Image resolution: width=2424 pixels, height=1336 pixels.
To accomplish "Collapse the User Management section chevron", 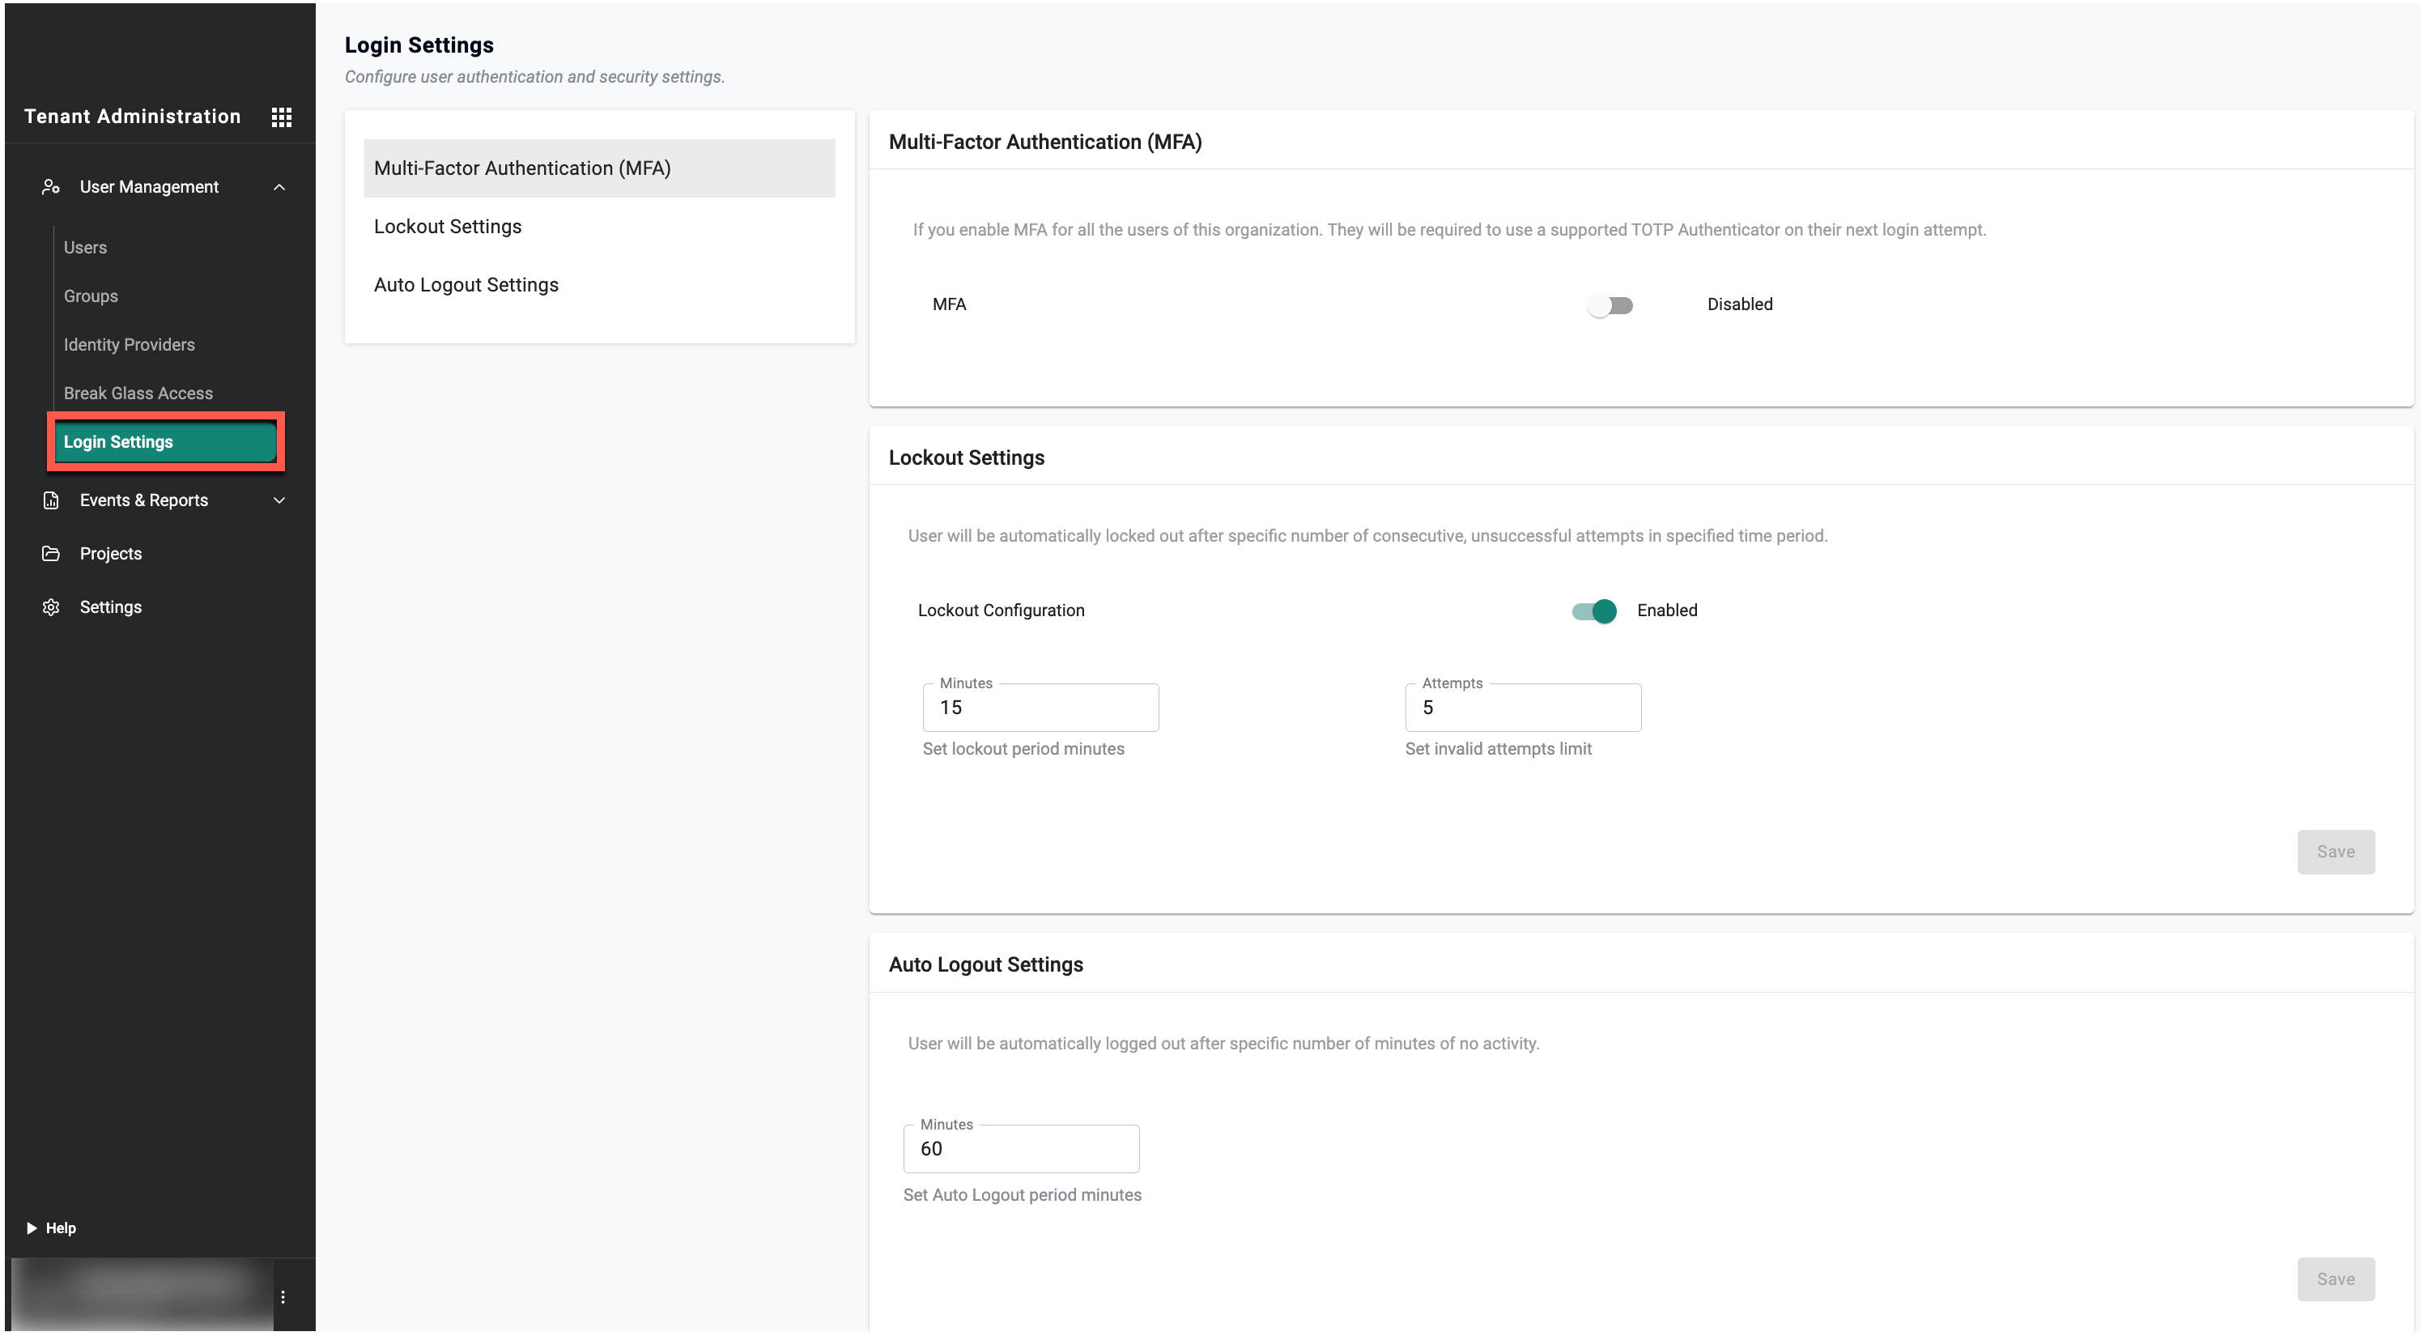I will [279, 187].
